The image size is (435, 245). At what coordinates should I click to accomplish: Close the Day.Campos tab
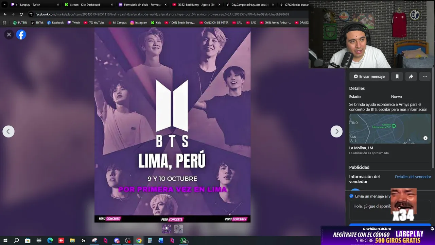pos(273,4)
